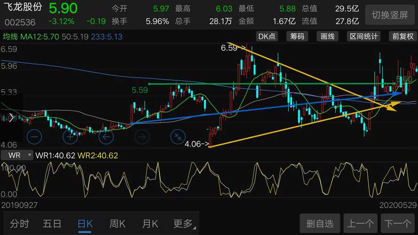418x235 pixels.
Task: Switch to the 周K tab
Action: coord(118,224)
